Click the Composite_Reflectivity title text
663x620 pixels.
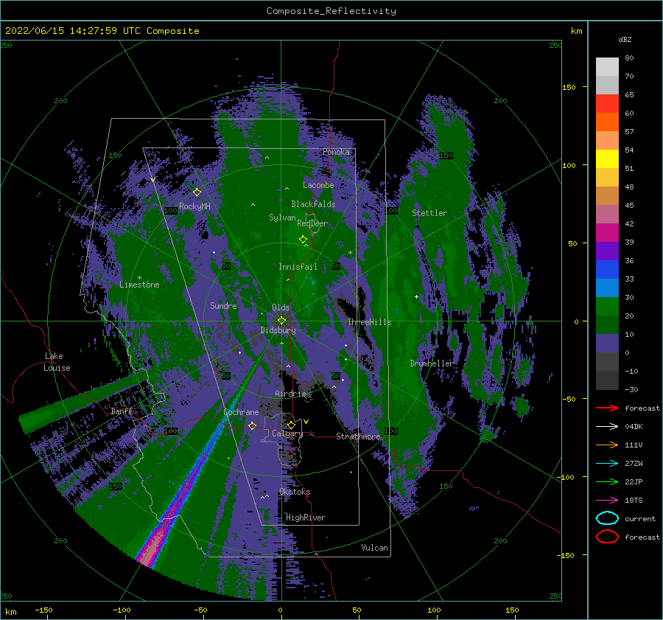coord(331,11)
